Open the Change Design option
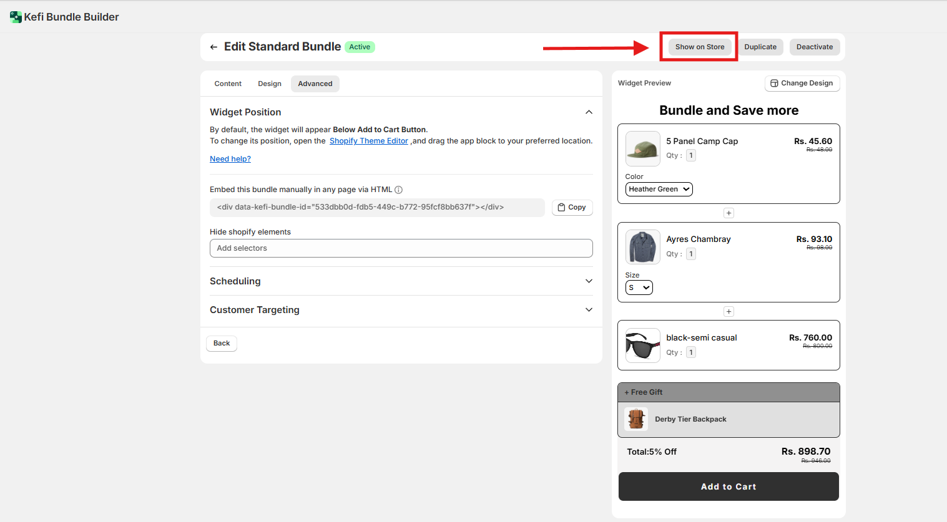The height and width of the screenshot is (522, 947). (x=802, y=83)
